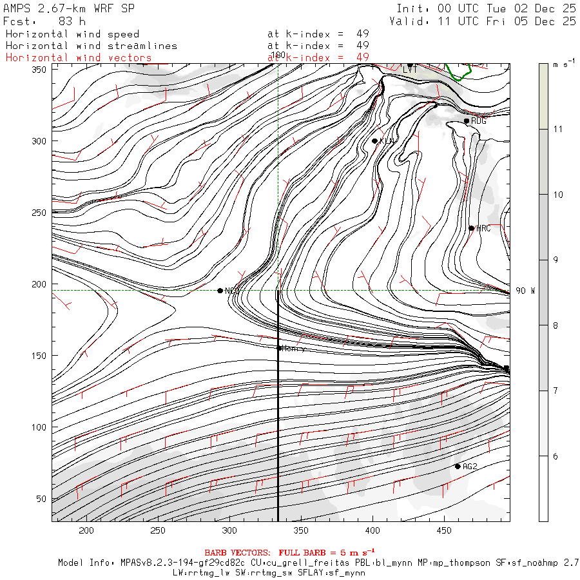Click the y-axis '100' tick label
Screen dimensions: 580x580
click(x=39, y=427)
